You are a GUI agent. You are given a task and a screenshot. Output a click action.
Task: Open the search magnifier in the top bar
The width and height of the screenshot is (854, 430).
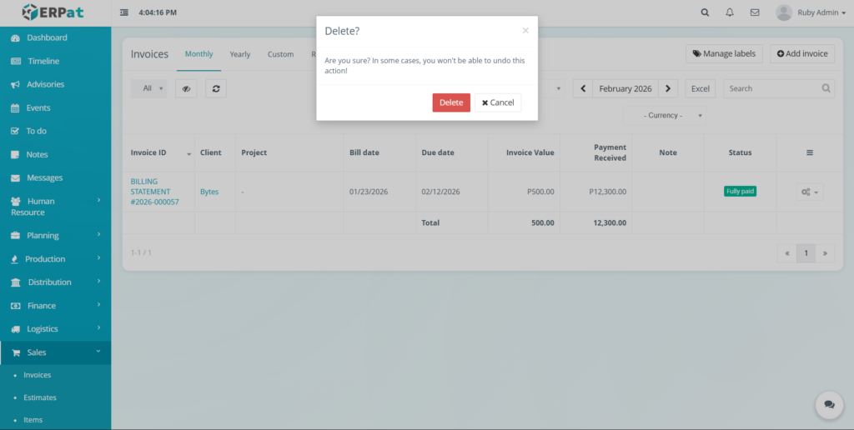click(705, 12)
